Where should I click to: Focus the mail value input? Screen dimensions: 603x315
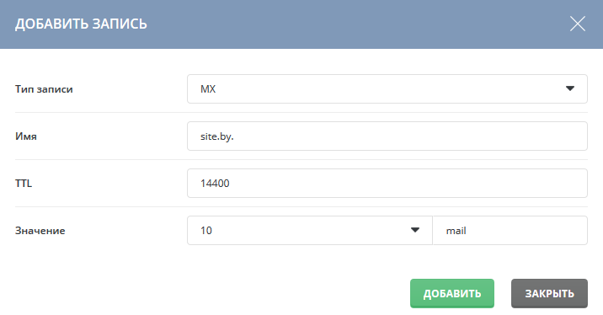point(510,231)
